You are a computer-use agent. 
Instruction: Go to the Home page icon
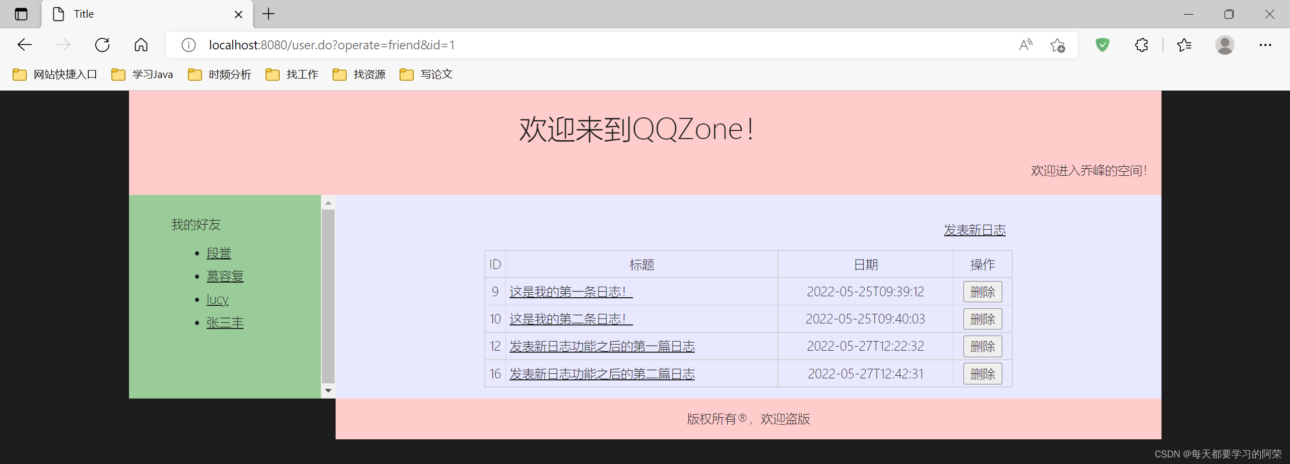(x=141, y=45)
